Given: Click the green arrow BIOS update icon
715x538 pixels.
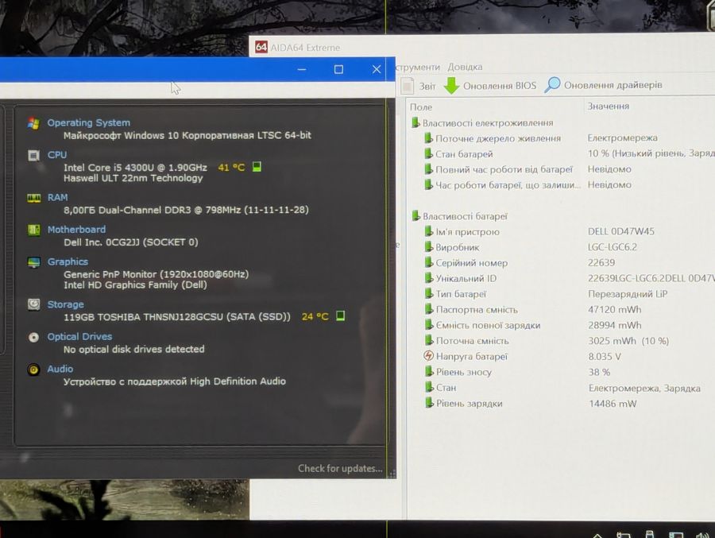Looking at the screenshot, I should click(451, 85).
